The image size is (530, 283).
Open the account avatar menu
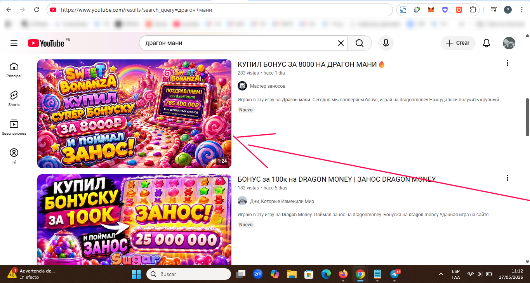click(x=509, y=43)
